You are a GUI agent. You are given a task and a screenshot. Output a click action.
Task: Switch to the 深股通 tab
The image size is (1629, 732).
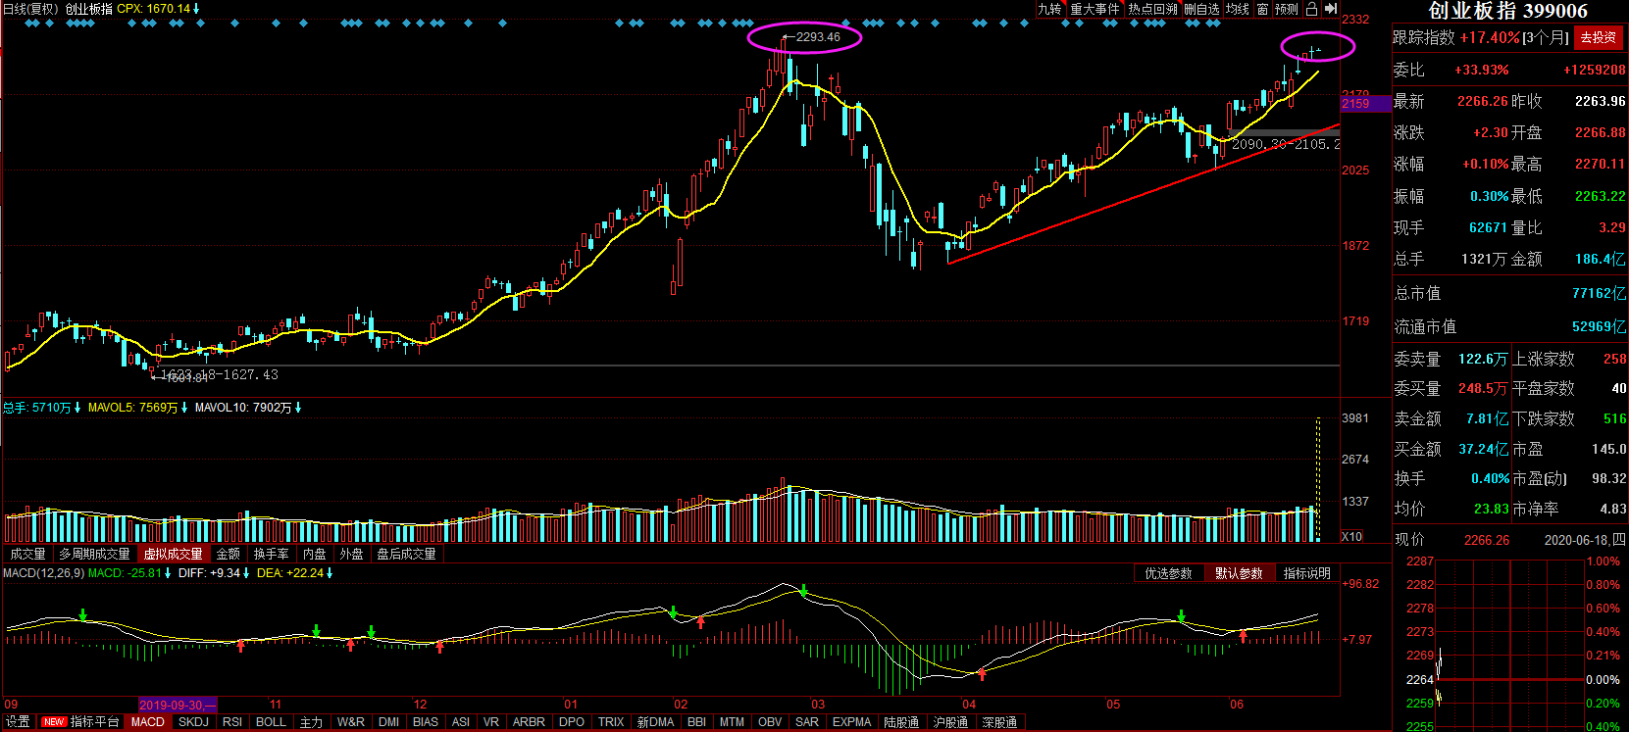click(x=999, y=722)
